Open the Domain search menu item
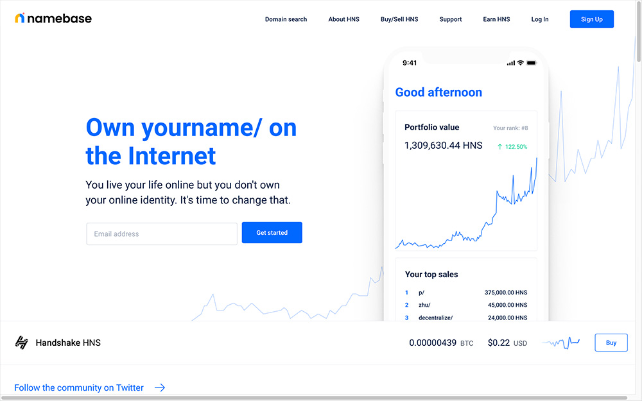The image size is (642, 401). 286,19
